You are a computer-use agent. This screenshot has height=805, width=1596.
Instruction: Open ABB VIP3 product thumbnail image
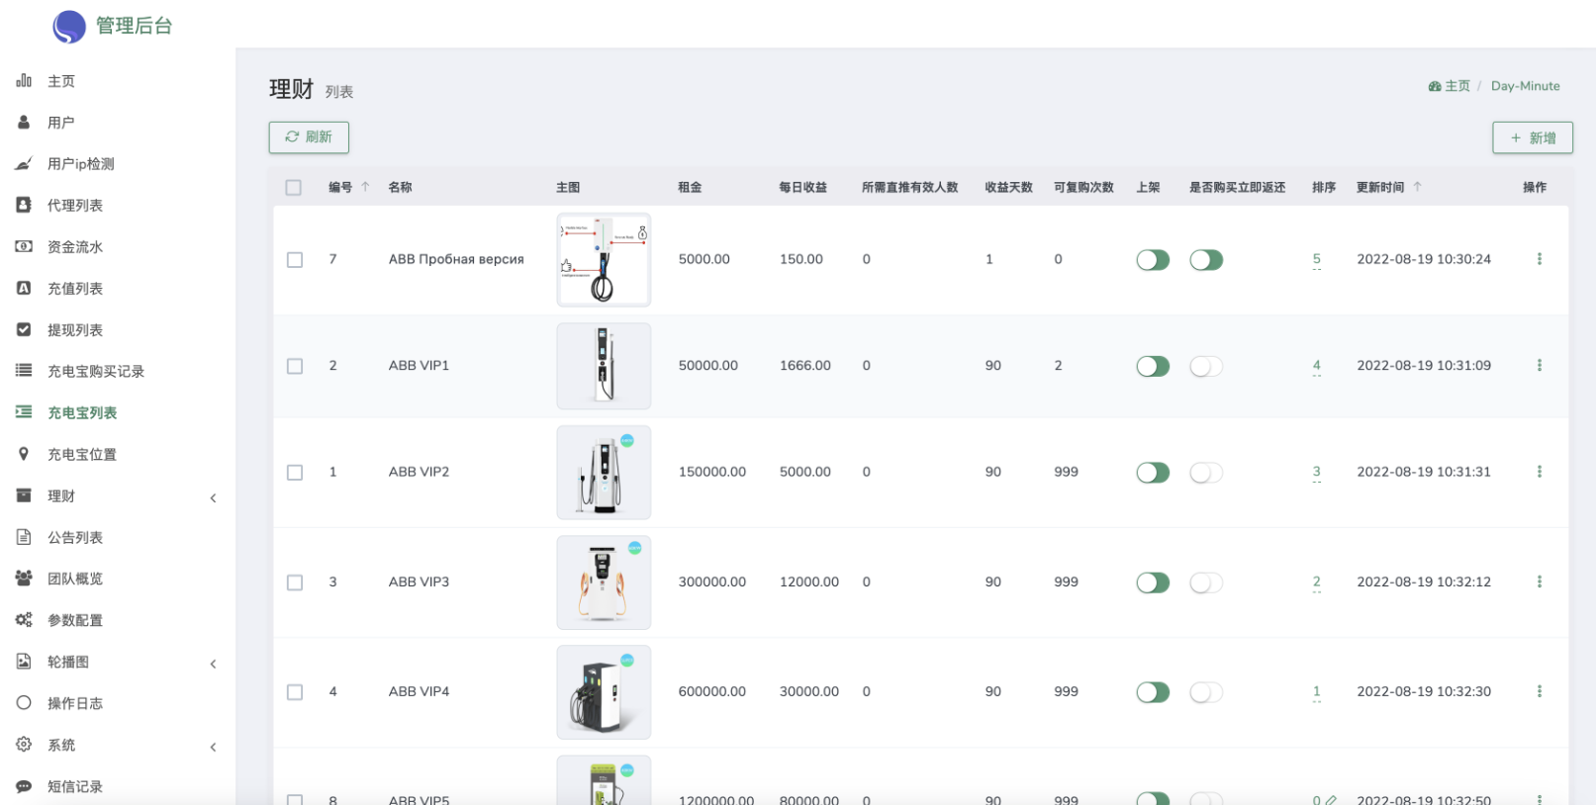tap(604, 582)
